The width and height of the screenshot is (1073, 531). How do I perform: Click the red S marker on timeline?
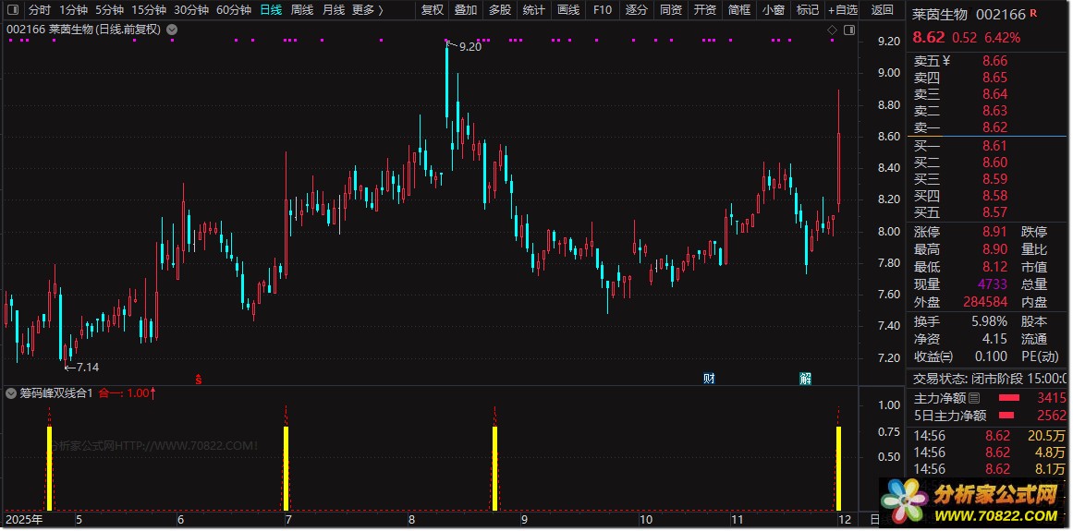coord(198,379)
